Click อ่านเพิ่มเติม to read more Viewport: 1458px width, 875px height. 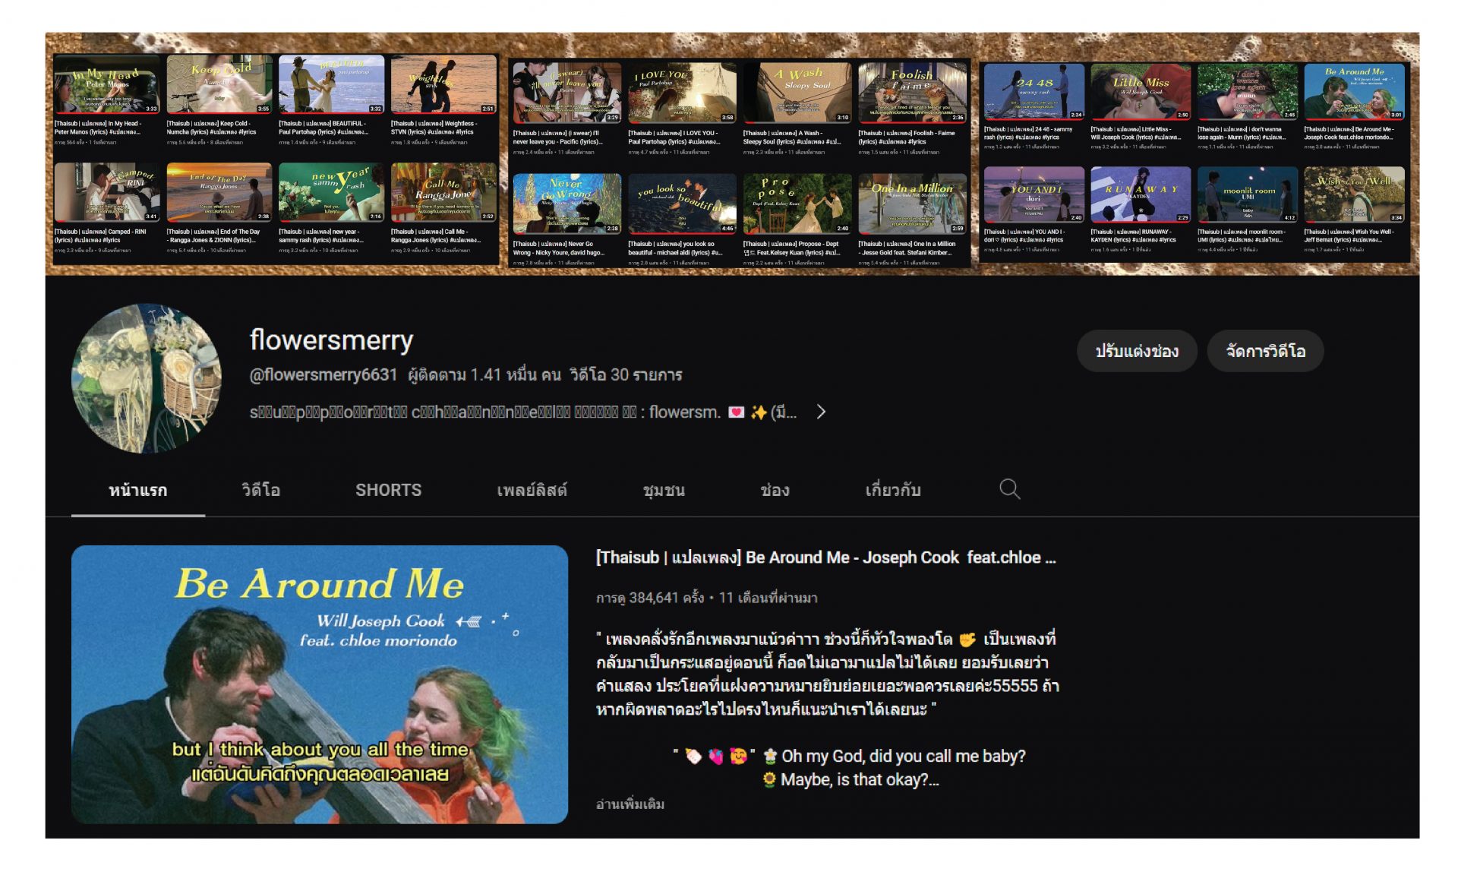pyautogui.click(x=630, y=804)
